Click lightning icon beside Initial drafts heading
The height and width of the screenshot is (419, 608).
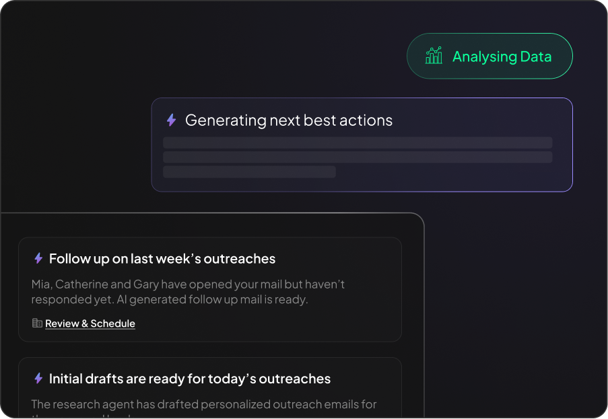tap(38, 379)
